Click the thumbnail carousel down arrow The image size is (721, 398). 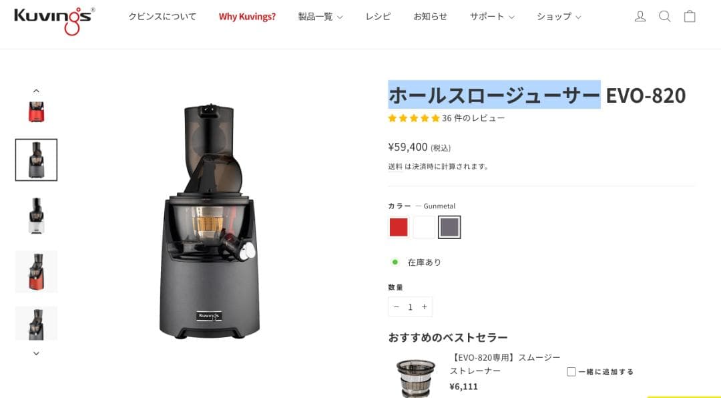coord(36,353)
